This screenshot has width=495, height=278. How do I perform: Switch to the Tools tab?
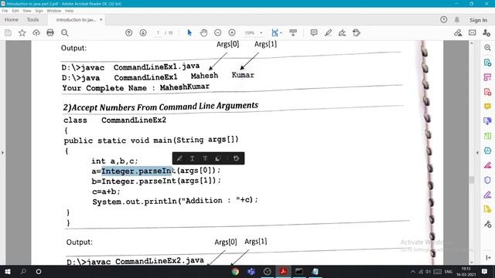pos(32,19)
